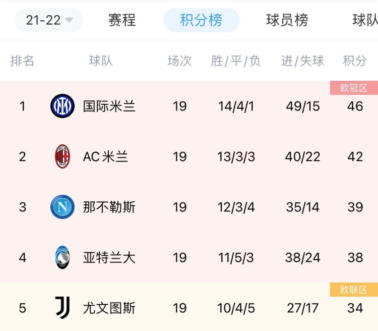This screenshot has width=378, height=331.
Task: Click the Atalanta club badge
Action: click(62, 257)
